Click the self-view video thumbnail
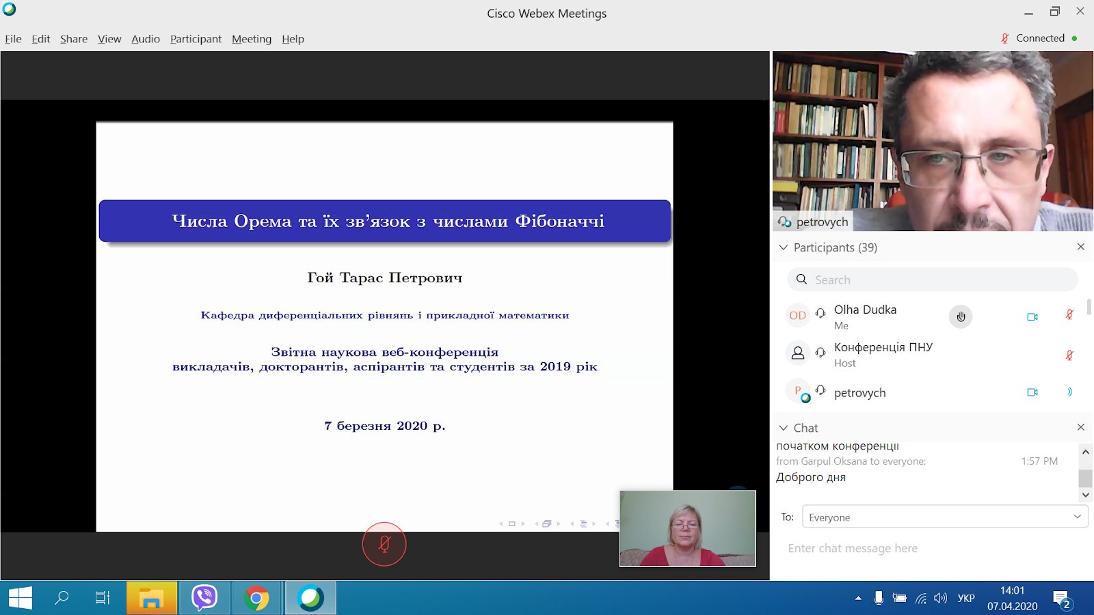 pyautogui.click(x=688, y=528)
